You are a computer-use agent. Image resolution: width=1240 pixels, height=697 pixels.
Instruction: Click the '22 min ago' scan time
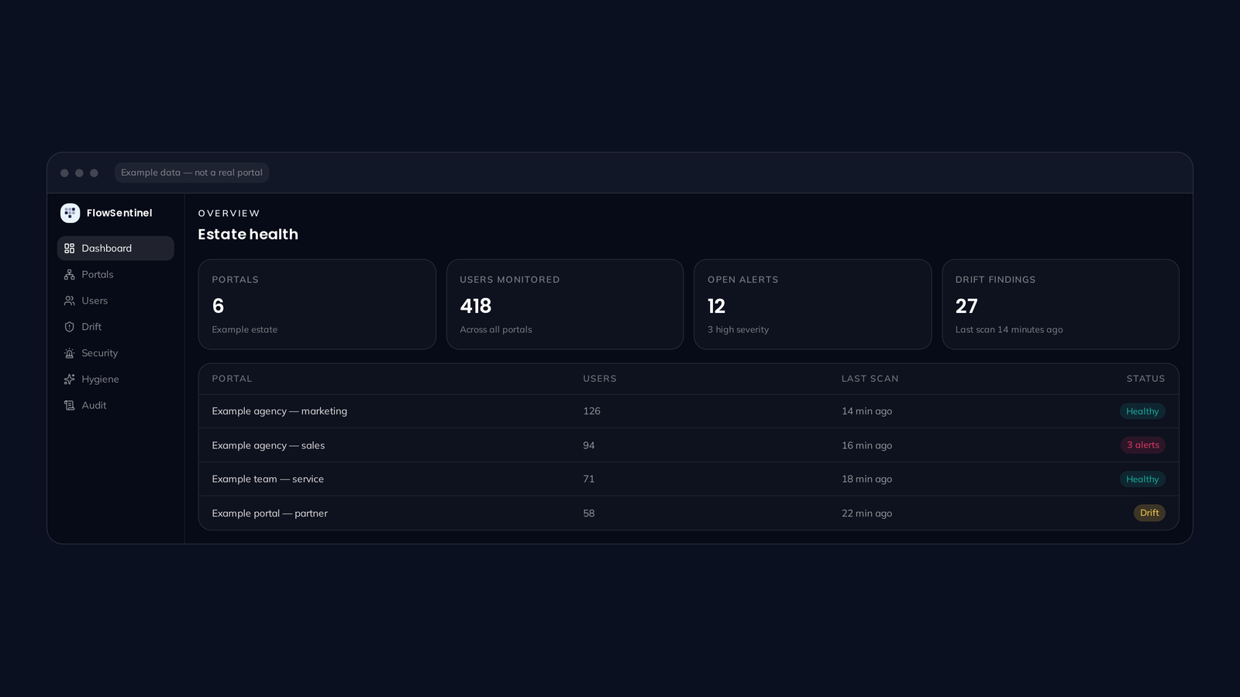coord(866,513)
